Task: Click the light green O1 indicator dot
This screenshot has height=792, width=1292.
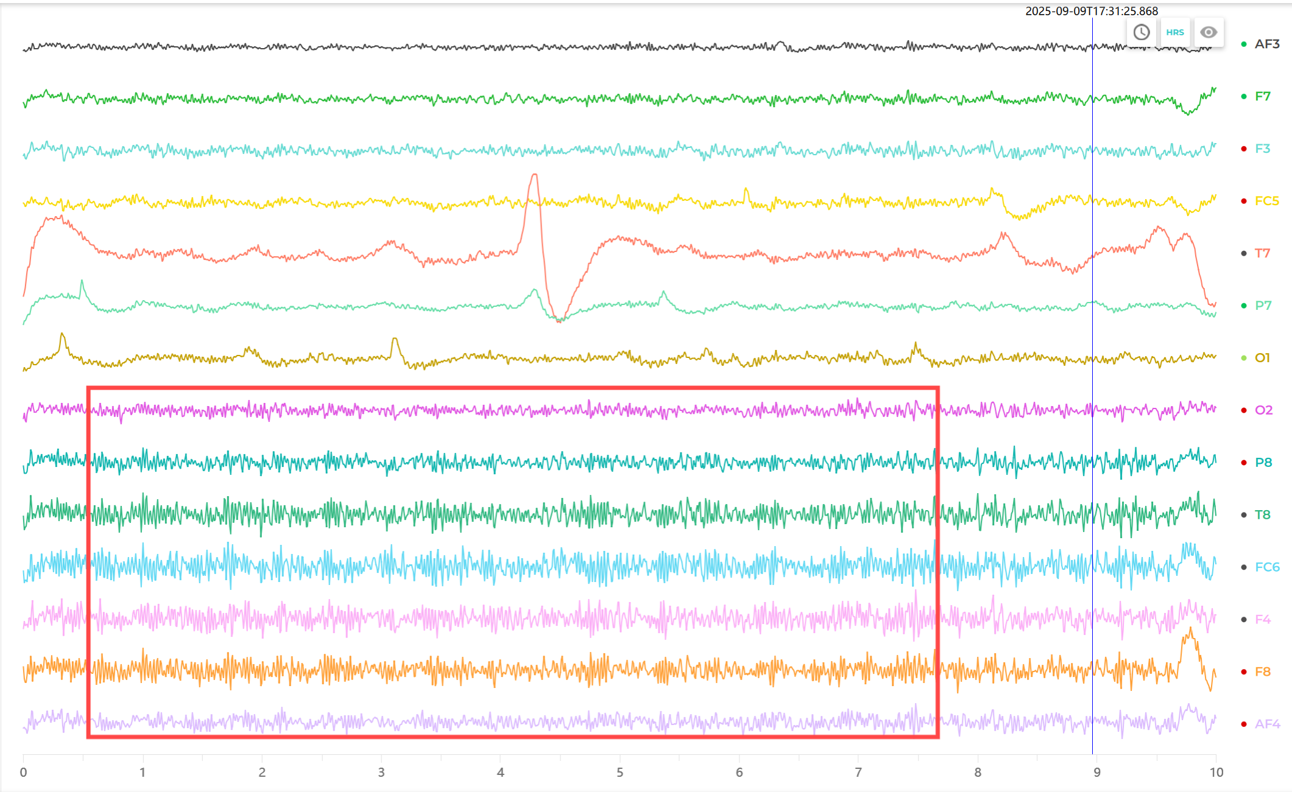Action: 1244,358
